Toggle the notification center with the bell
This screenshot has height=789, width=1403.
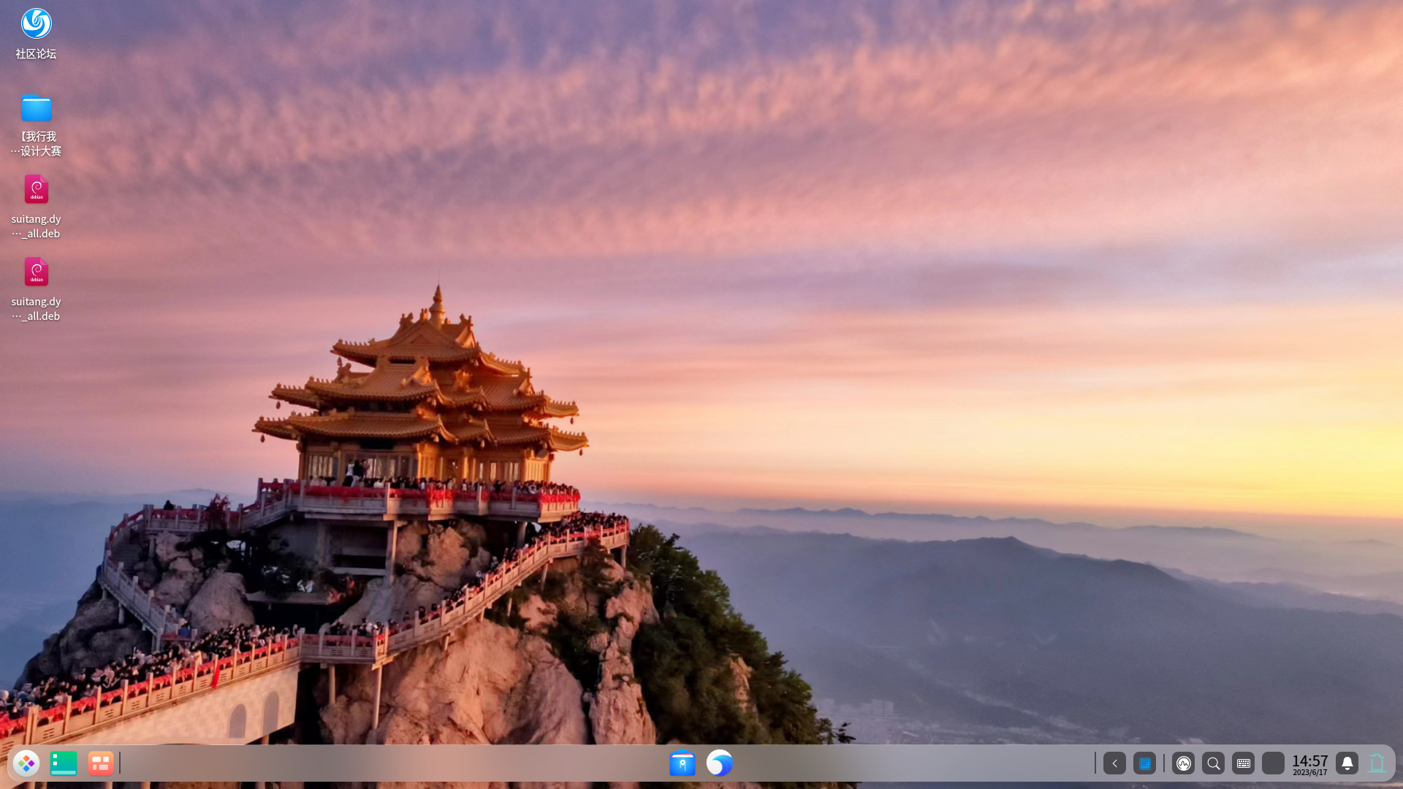click(1347, 763)
